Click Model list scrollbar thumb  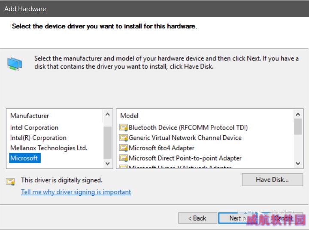pos(298,127)
